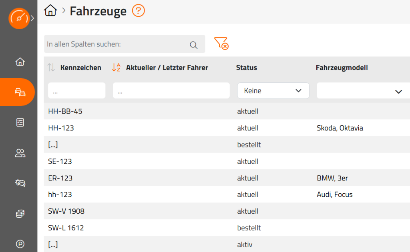This screenshot has height=252, width=410.
Task: Open the Fahrzeugmodell filter dropdown
Action: click(x=363, y=91)
